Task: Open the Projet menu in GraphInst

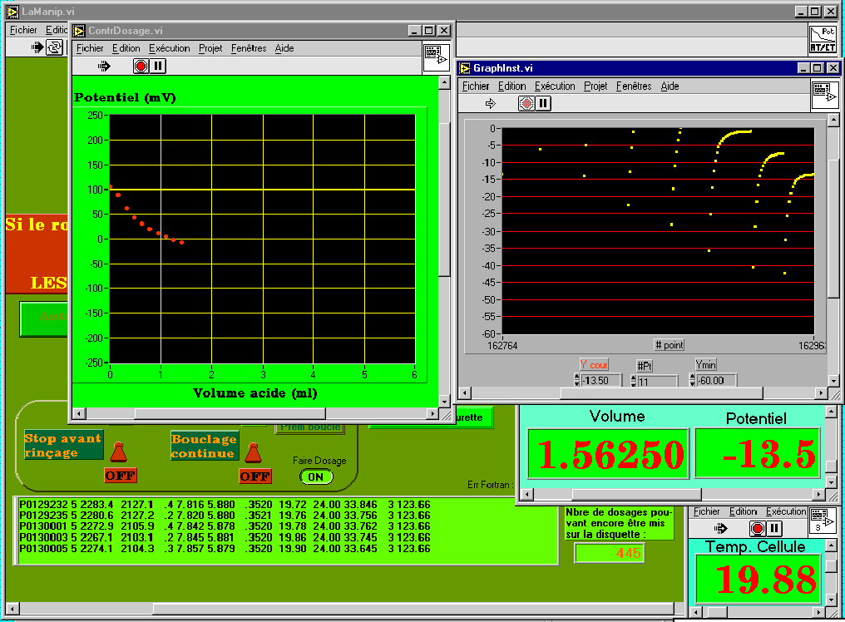Action: (x=595, y=86)
